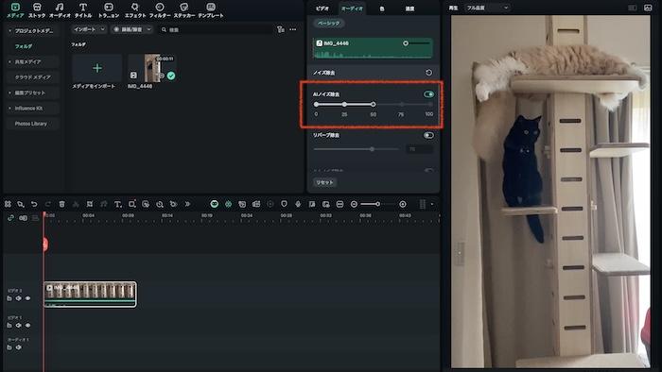This screenshot has height=372, width=662.
Task: Open Photos Library in the sidebar
Action: pyautogui.click(x=31, y=124)
